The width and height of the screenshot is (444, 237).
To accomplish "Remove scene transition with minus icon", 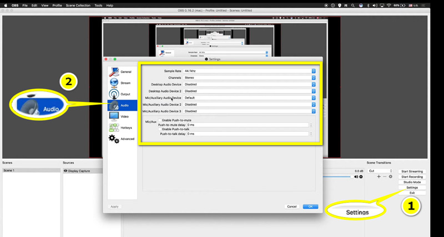I will pos(385,177).
